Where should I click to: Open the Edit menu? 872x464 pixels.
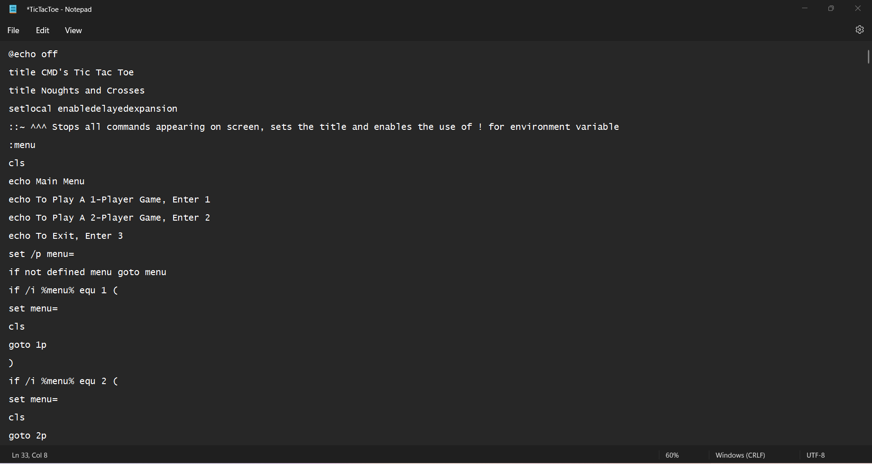pyautogui.click(x=42, y=30)
